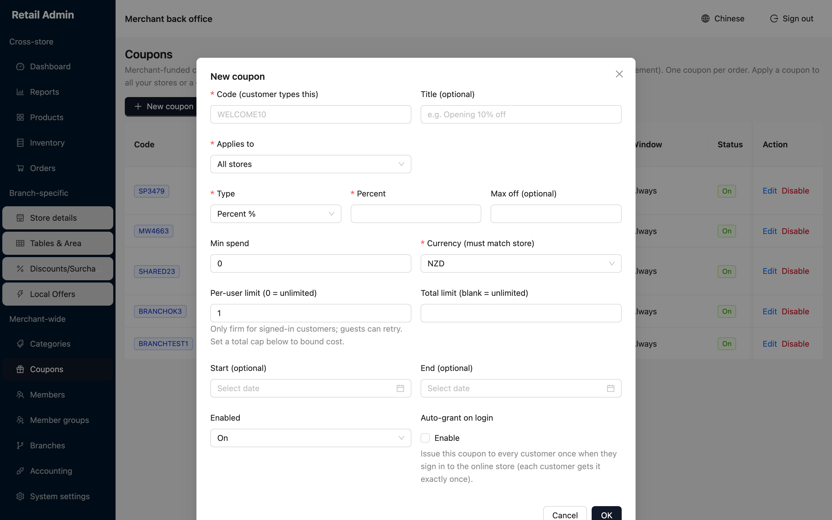The width and height of the screenshot is (832, 520).
Task: Click the Max off input field
Action: (x=556, y=214)
